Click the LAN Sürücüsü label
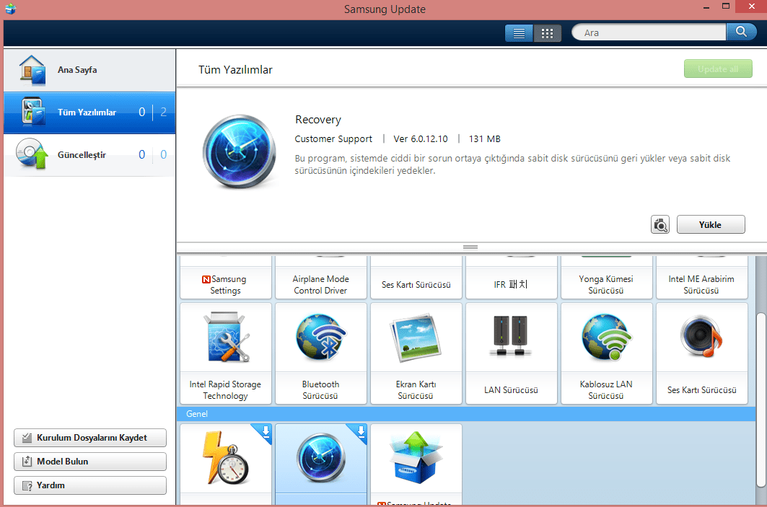This screenshot has height=507, width=767. (x=511, y=389)
